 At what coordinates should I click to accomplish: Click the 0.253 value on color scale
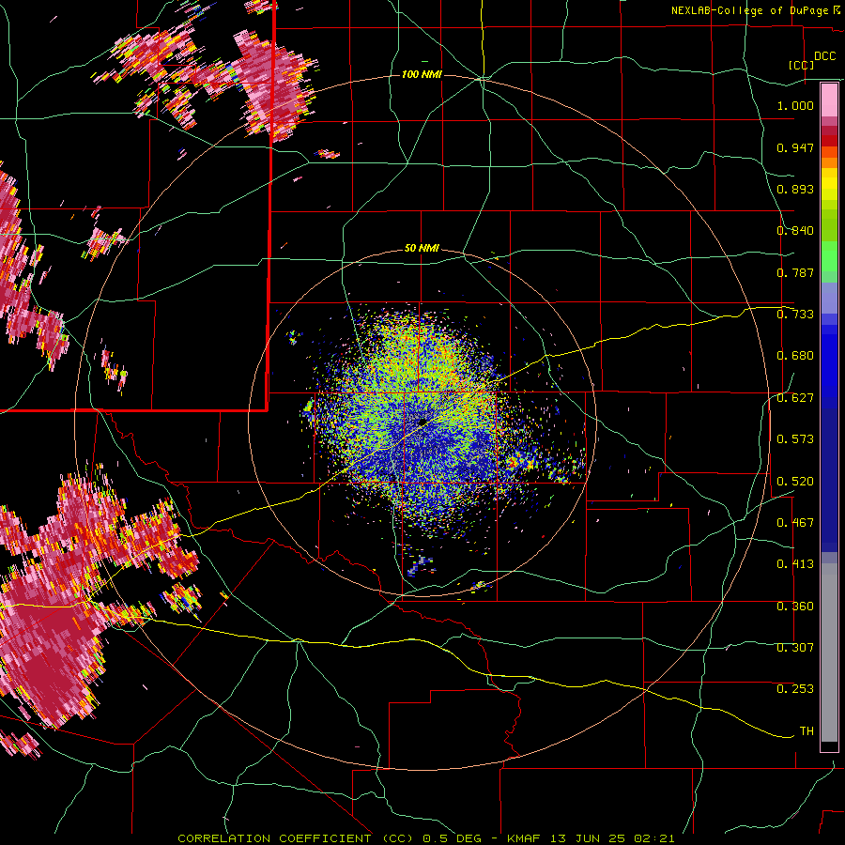[795, 689]
